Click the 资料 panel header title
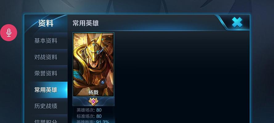The image size is (274, 123). [46, 23]
